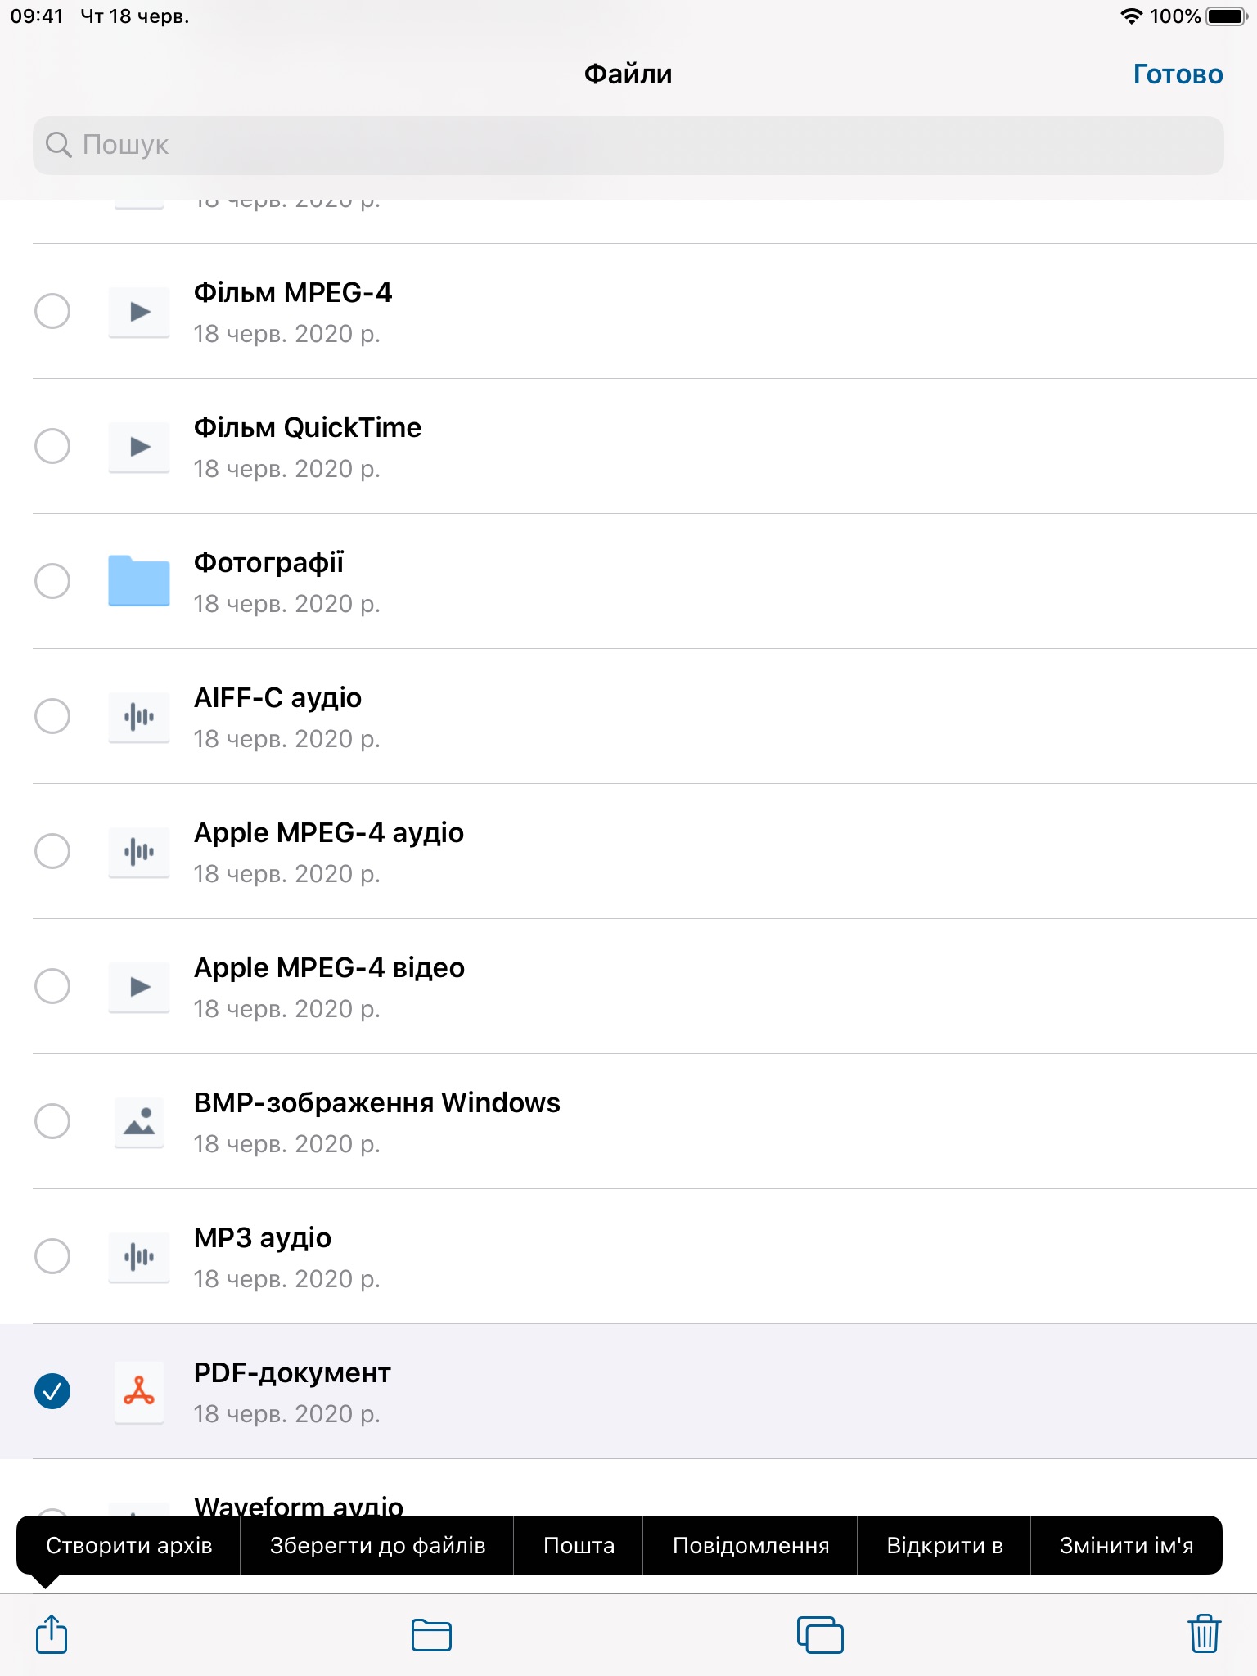
Task: Tap the magnifier icon in search bar
Action: pyautogui.click(x=59, y=145)
